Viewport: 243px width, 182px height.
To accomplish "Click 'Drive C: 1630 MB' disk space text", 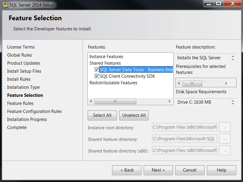I will (194, 102).
